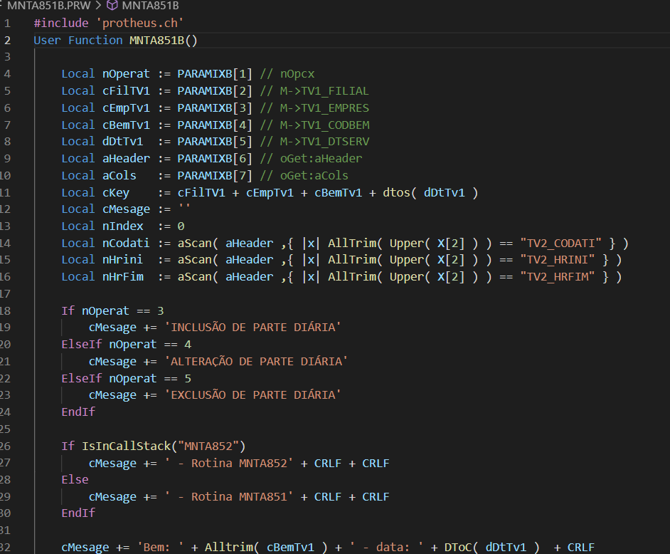670x554 pixels.
Task: Click PARAMIXB[7] on line 10
Action: [215, 175]
